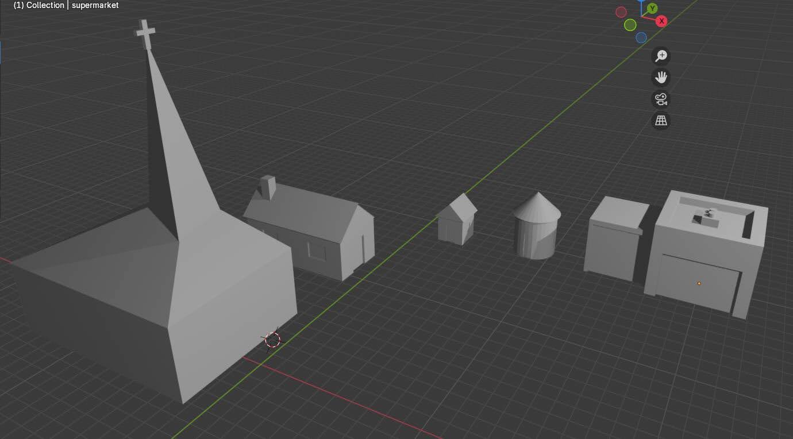793x439 pixels.
Task: Snap view to green Y axis
Action: pos(652,9)
